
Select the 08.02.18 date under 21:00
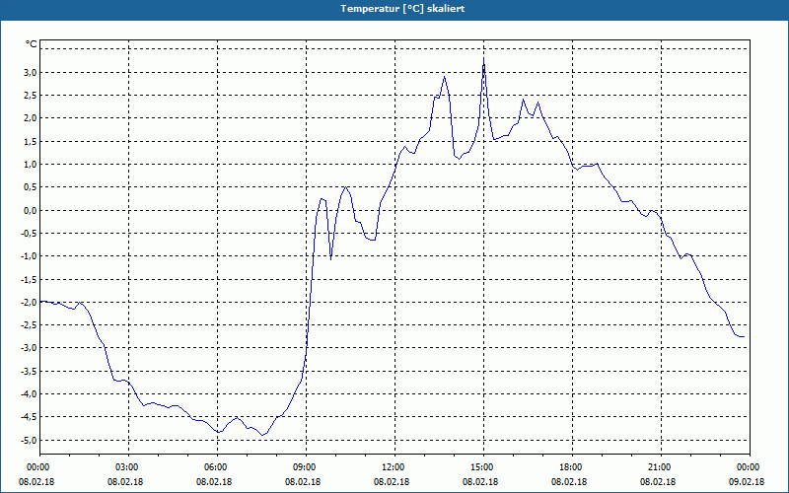pos(658,482)
